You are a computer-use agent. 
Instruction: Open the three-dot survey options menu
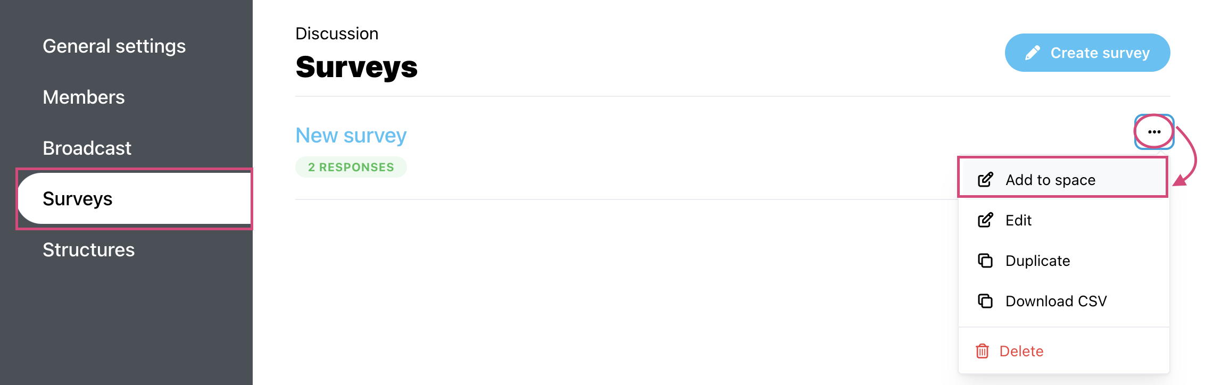pyautogui.click(x=1154, y=132)
